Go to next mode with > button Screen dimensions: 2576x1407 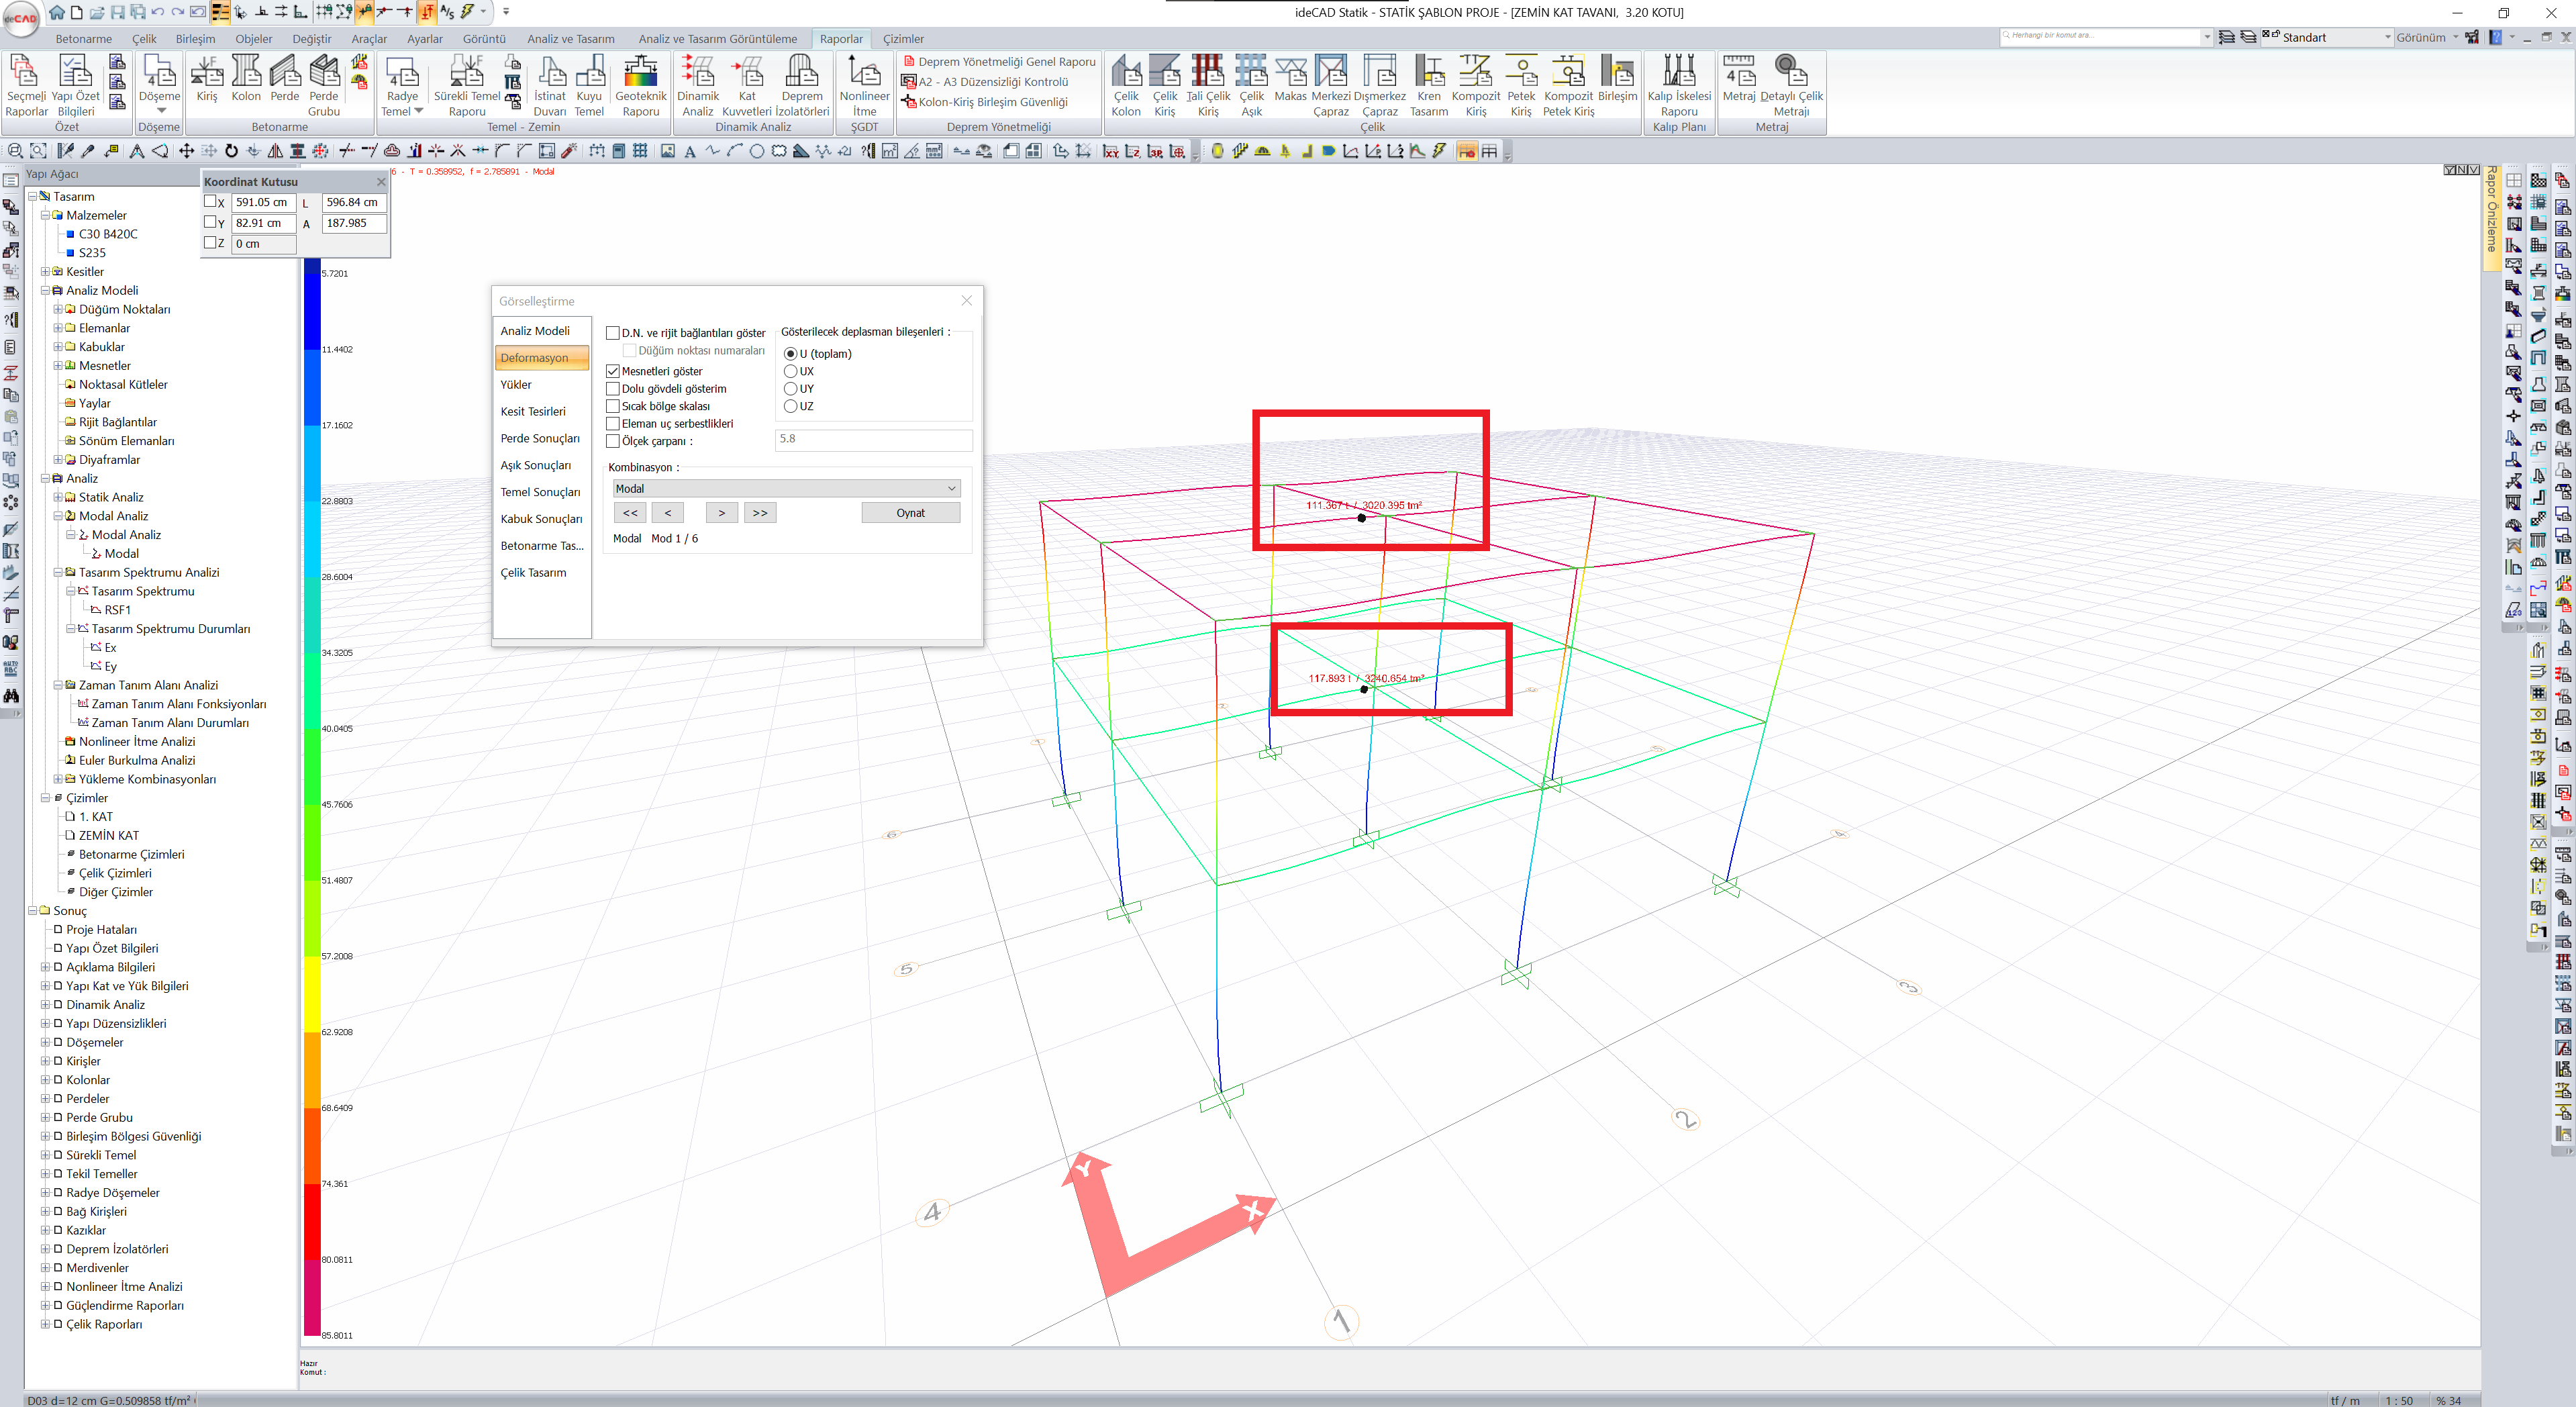pyautogui.click(x=722, y=513)
